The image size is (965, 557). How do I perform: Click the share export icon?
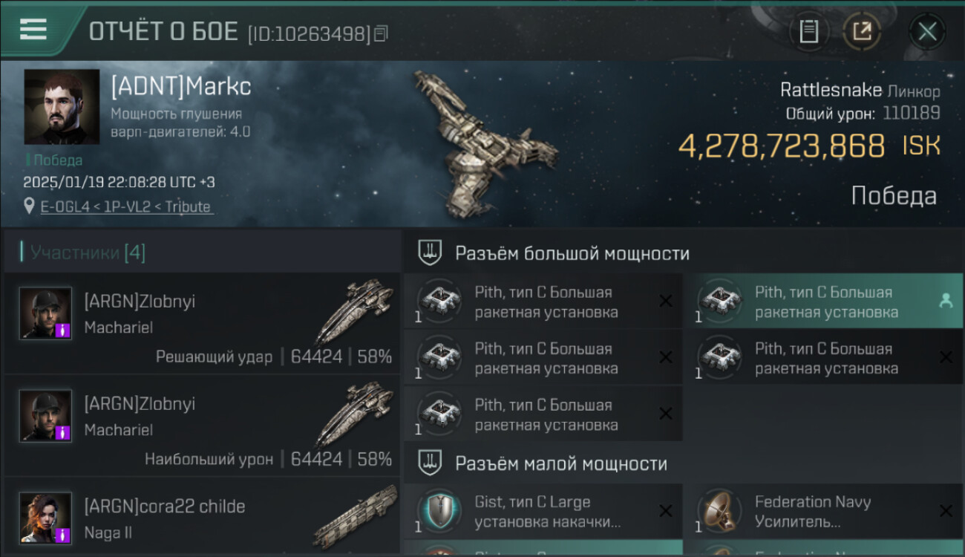tap(862, 31)
